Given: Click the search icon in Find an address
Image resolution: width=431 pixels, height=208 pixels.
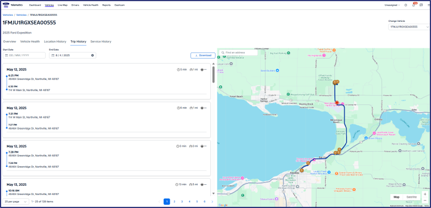Looking at the screenshot, I should 222,53.
